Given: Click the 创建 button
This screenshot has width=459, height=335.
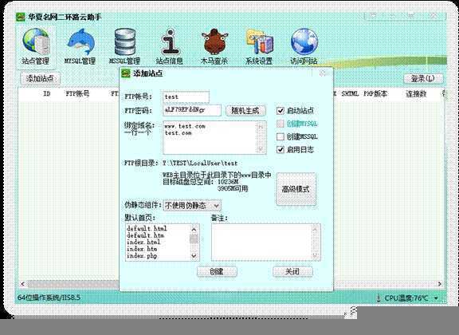Looking at the screenshot, I should pos(217,271).
